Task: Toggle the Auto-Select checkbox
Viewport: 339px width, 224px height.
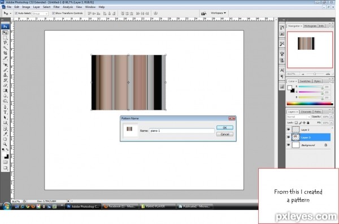Action: 16,13
